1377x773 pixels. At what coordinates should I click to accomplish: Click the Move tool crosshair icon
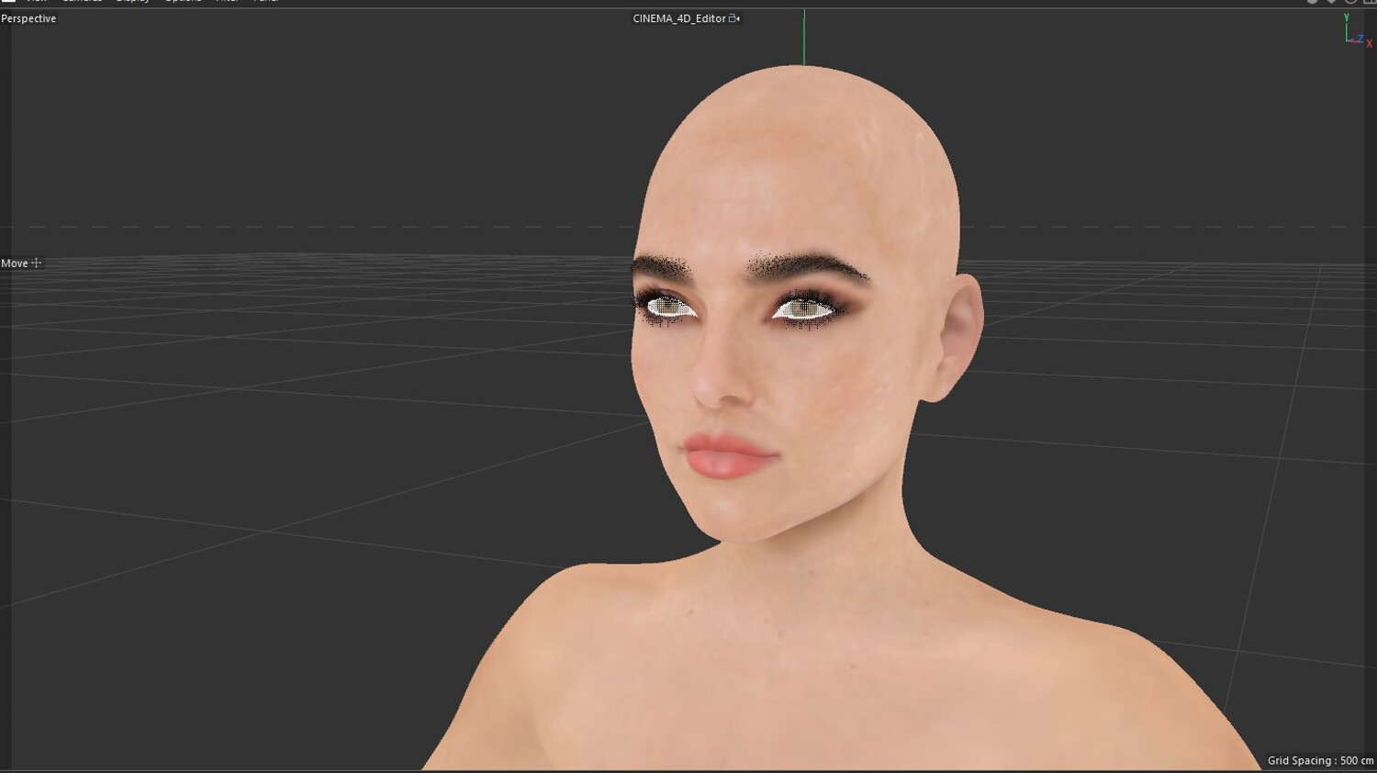37,263
